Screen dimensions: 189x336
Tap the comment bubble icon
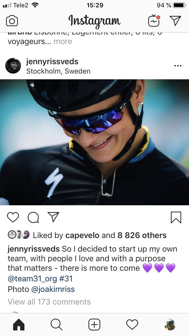pos(33,217)
